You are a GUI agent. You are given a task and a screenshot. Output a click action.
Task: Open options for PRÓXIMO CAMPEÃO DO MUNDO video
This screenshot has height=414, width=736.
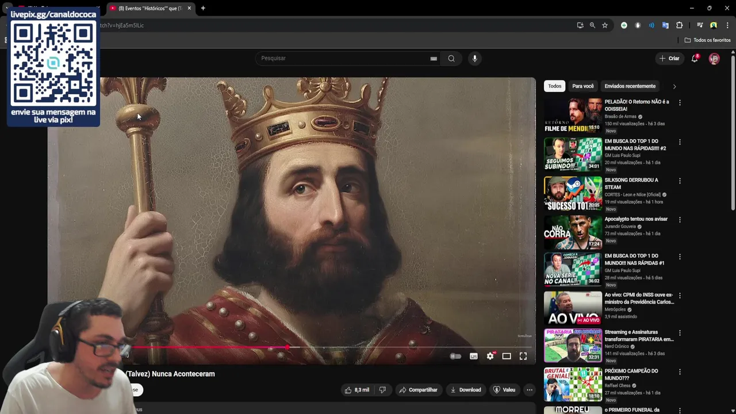(680, 371)
